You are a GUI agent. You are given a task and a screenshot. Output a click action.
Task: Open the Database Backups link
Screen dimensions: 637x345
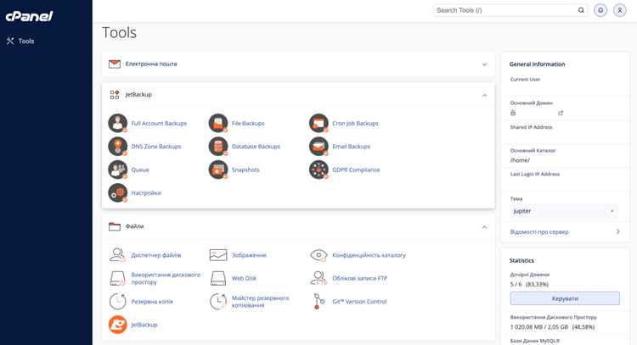click(x=256, y=147)
